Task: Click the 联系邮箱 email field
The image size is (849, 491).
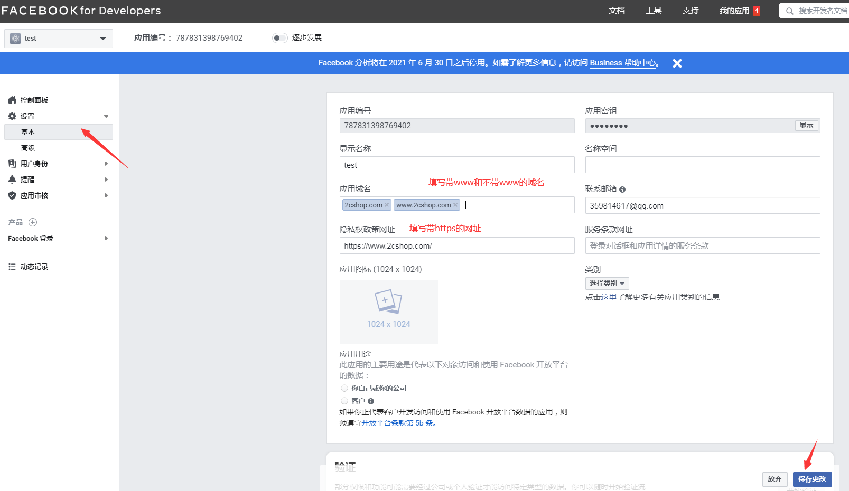Action: [703, 205]
